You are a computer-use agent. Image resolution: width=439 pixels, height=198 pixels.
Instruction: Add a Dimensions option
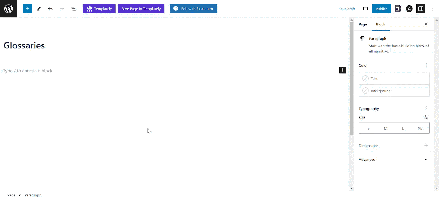tap(426, 145)
